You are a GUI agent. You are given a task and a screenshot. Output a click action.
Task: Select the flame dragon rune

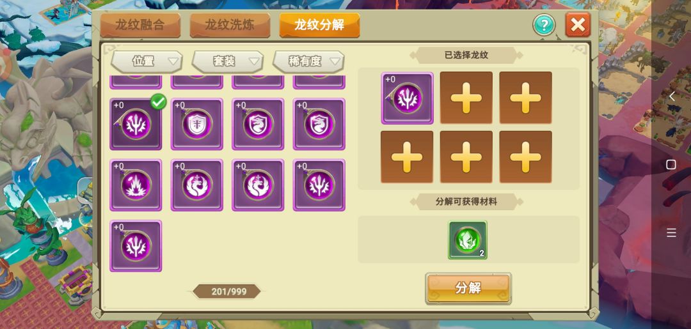[x=136, y=185]
